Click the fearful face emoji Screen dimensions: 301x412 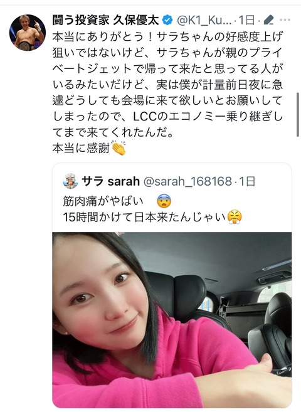click(x=164, y=201)
